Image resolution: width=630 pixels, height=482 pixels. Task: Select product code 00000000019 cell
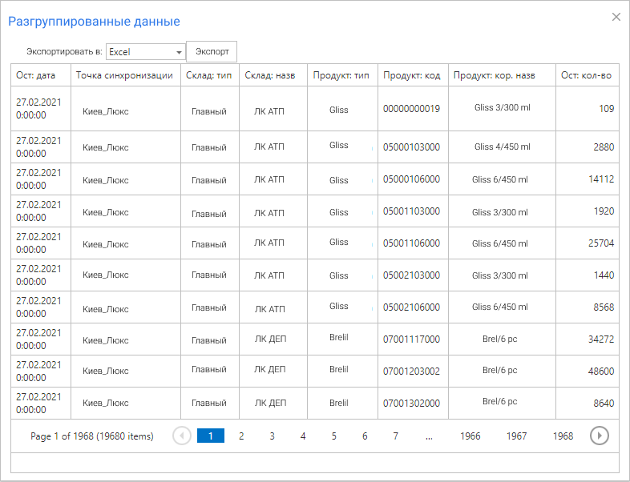(x=413, y=108)
